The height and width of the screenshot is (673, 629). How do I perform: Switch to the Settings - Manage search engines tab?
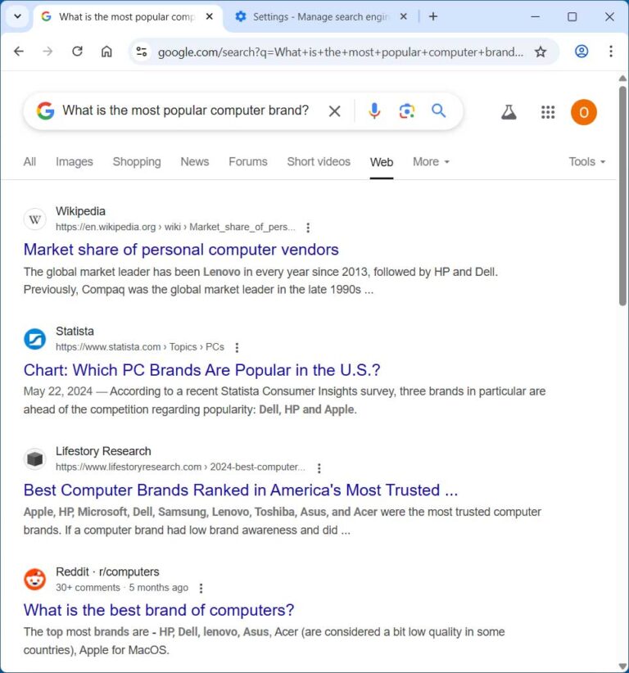(321, 16)
